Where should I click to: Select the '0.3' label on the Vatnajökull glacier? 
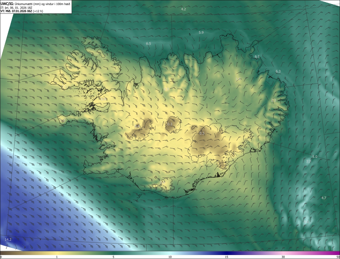click(x=202, y=133)
